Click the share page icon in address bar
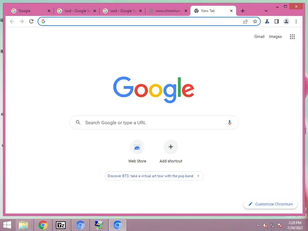Viewport: 308px width, 231px height. tap(245, 21)
